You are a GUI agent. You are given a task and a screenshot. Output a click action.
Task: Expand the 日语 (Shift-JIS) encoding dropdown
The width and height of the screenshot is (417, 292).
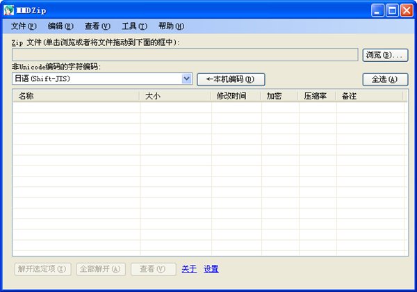coord(187,79)
